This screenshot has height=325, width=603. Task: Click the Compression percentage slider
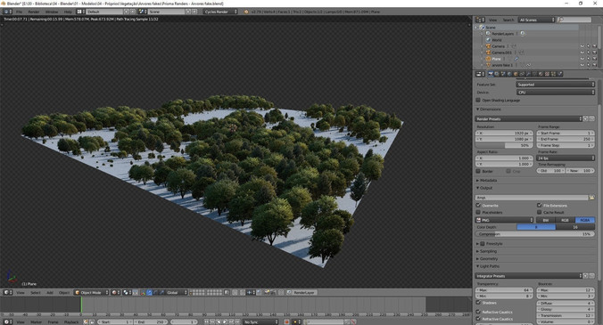click(x=535, y=233)
